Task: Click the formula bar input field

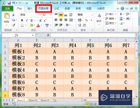Action: [x=93, y=35]
